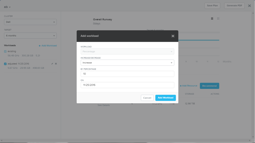This screenshot has height=143, width=255.
Task: Click the ACTIONS column header
Action: point(215,94)
